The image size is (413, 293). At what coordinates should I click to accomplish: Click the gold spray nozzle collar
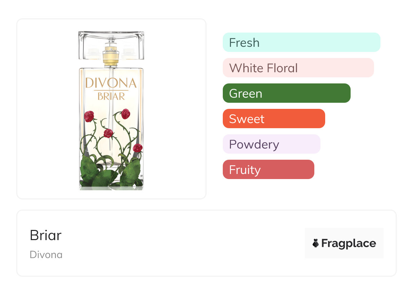coord(111,57)
